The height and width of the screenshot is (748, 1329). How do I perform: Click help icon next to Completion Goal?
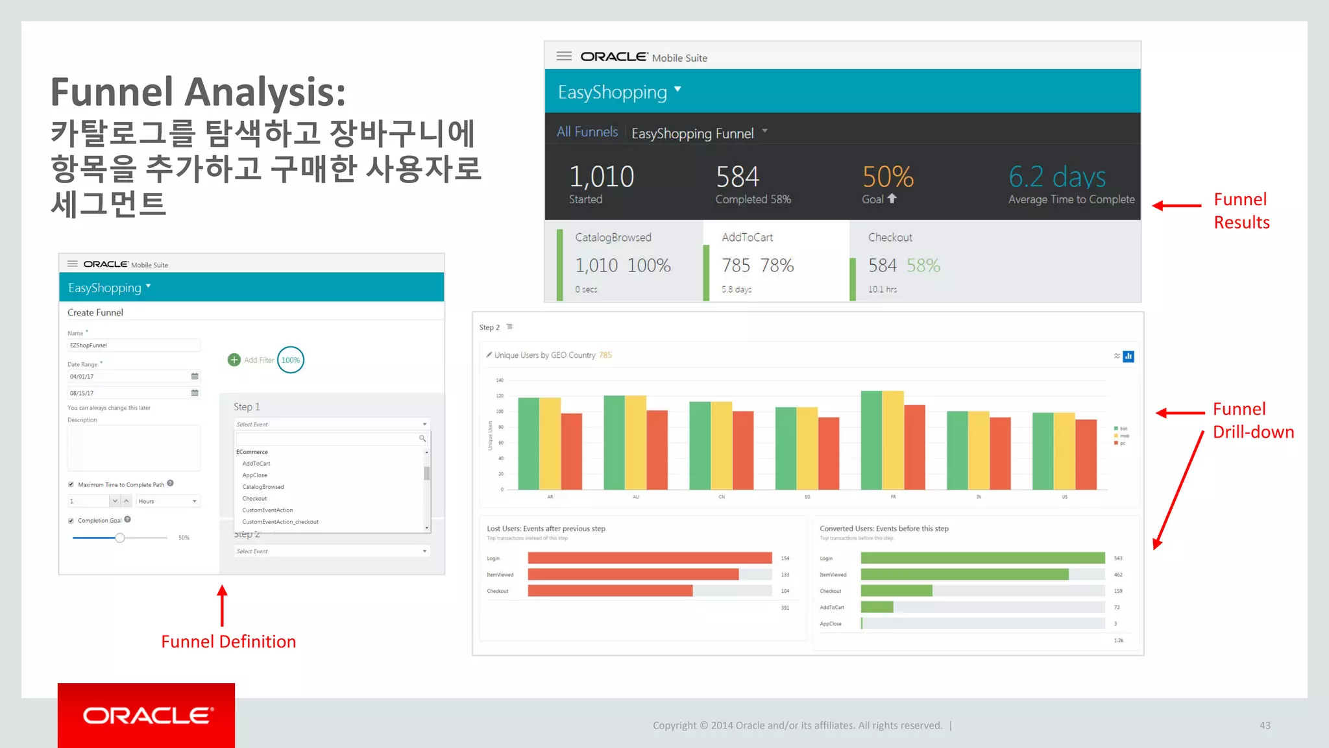(128, 519)
